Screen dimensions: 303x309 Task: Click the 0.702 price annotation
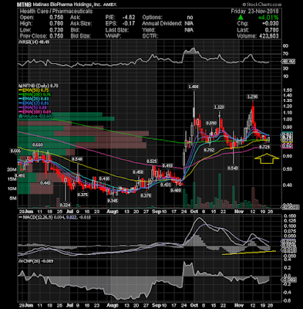pyautogui.click(x=209, y=150)
